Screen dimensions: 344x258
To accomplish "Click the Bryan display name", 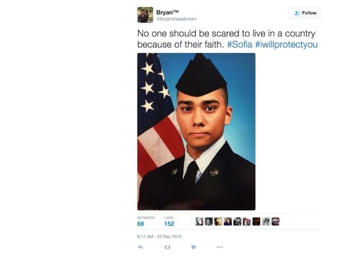I will (x=167, y=12).
